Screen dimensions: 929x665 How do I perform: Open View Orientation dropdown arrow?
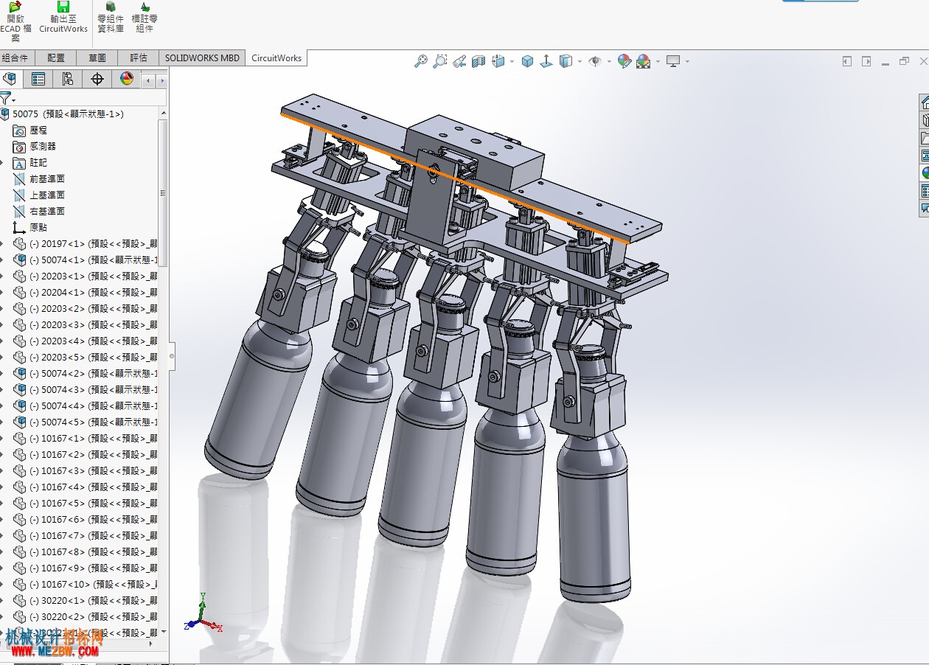512,62
